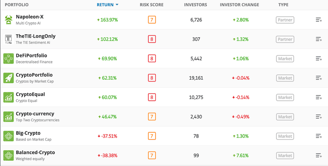Viewport: 328px width, 166px height.
Task: Click TheTIE-LongOnly risk score 8 badge
Action: coord(152,39)
